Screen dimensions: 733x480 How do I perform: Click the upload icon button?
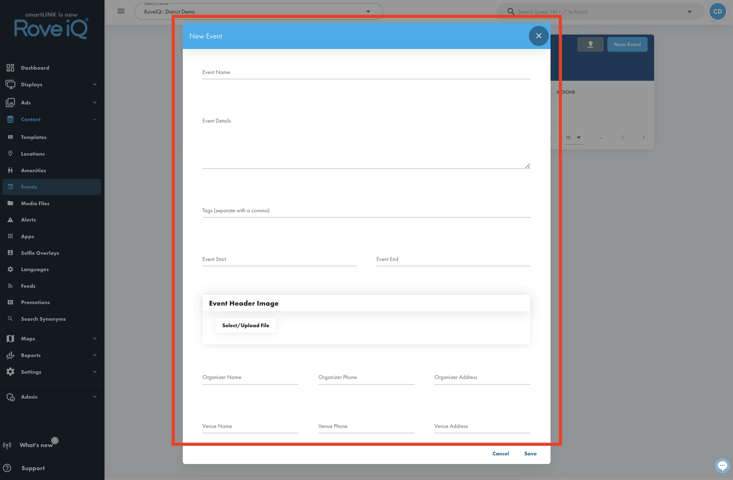(590, 44)
